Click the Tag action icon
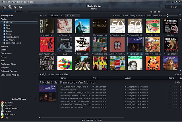Viewport: 182px width, 122px height. 2,117
